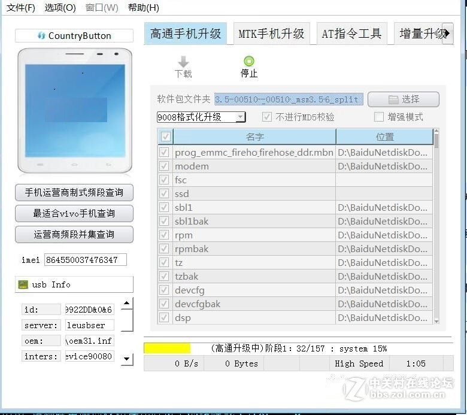Click file table scrollbar thumb
The height and width of the screenshot is (415, 467).
coord(436,141)
